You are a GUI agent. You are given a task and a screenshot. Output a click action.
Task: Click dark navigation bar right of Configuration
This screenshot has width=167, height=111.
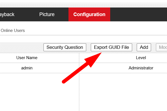coord(138,14)
